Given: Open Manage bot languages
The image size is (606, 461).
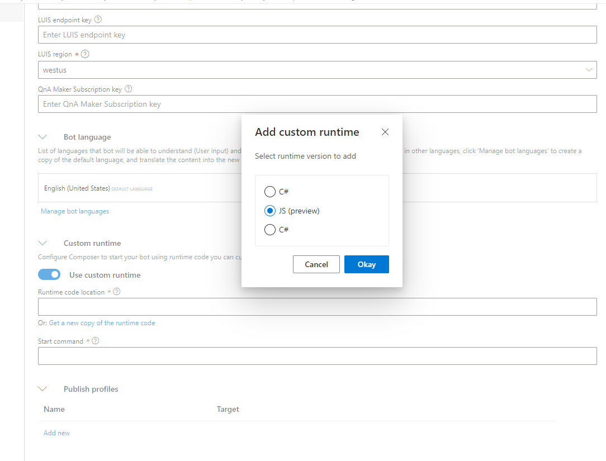Looking at the screenshot, I should pos(74,211).
